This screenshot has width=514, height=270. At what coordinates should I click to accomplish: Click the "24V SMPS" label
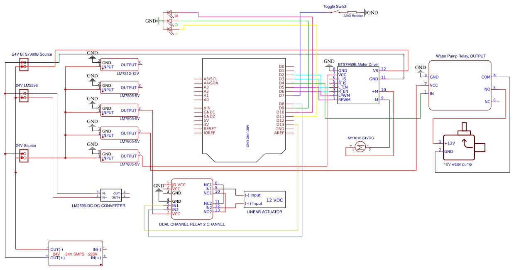click(x=75, y=254)
